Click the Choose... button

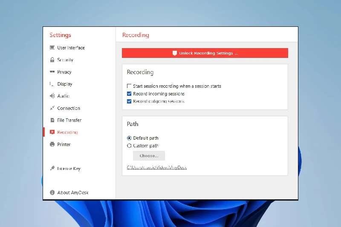point(149,156)
